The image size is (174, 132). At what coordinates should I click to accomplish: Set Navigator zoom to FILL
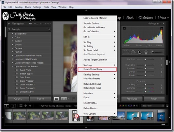(36, 23)
